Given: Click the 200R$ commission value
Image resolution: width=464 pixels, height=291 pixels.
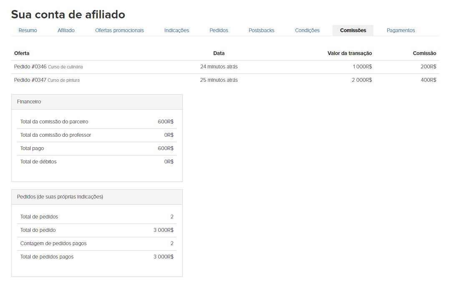Looking at the screenshot, I should (x=428, y=67).
